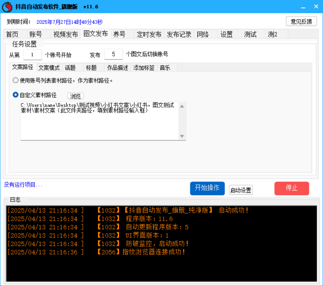The width and height of the screenshot is (323, 286).
Task: Select the 图文发布 tab
Action: [95, 34]
